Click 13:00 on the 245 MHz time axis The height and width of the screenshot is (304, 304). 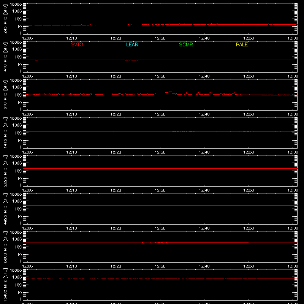(x=293, y=38)
